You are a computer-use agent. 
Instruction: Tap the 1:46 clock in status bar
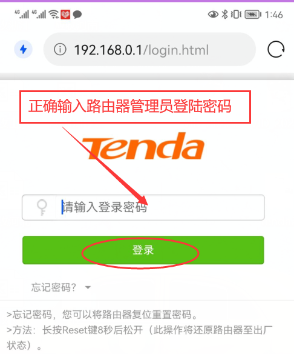click(x=274, y=15)
